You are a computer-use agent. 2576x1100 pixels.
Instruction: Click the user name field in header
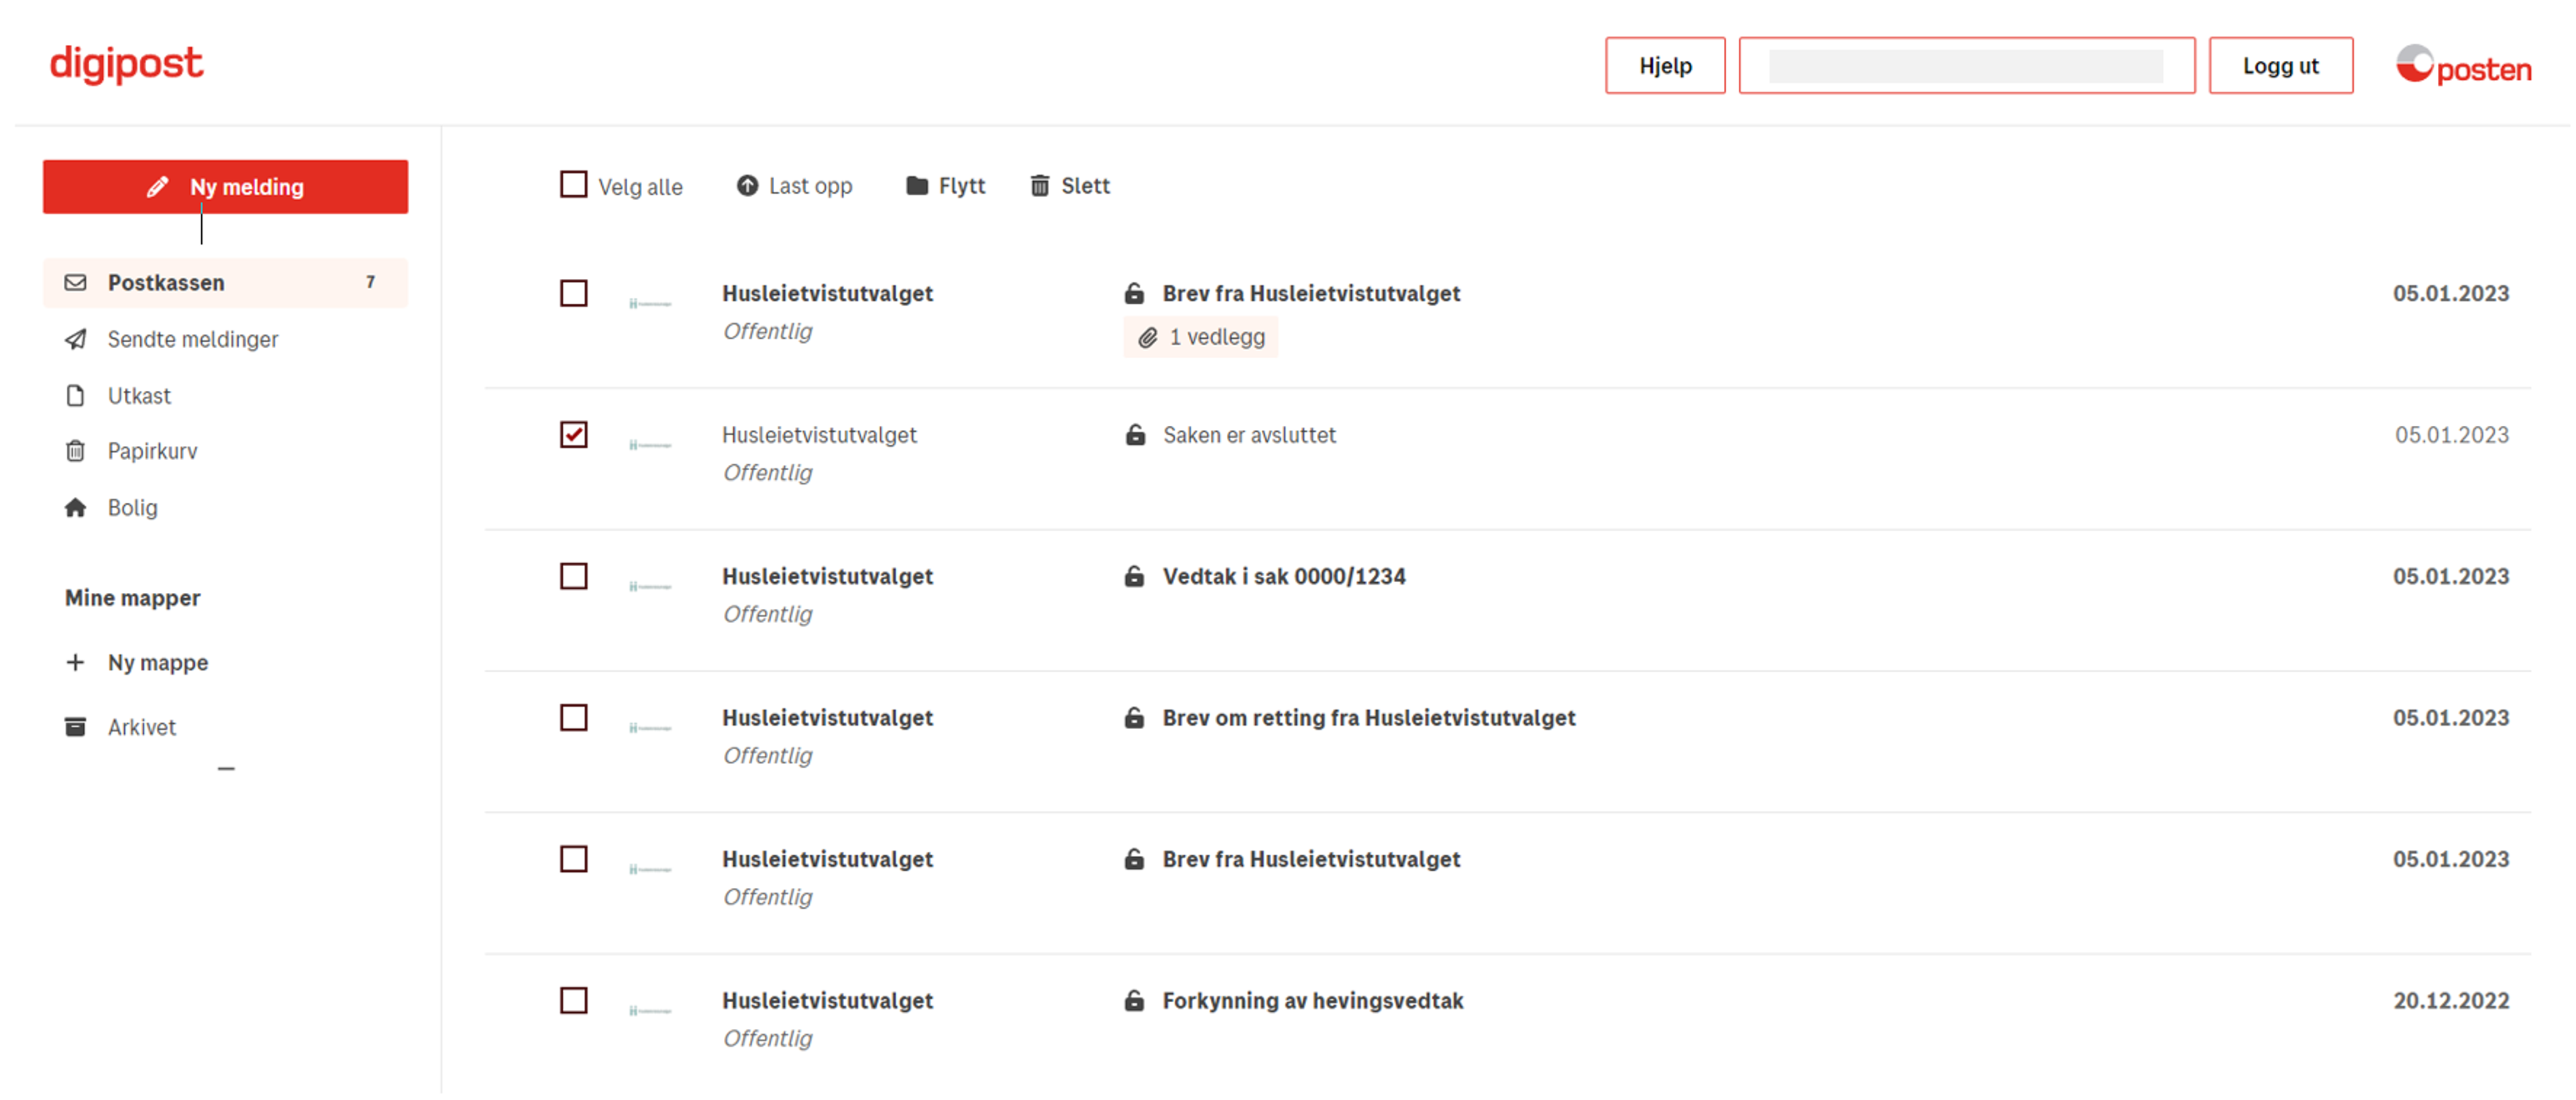point(1966,66)
